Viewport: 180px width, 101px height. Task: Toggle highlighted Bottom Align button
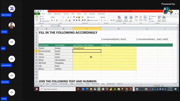(79, 17)
